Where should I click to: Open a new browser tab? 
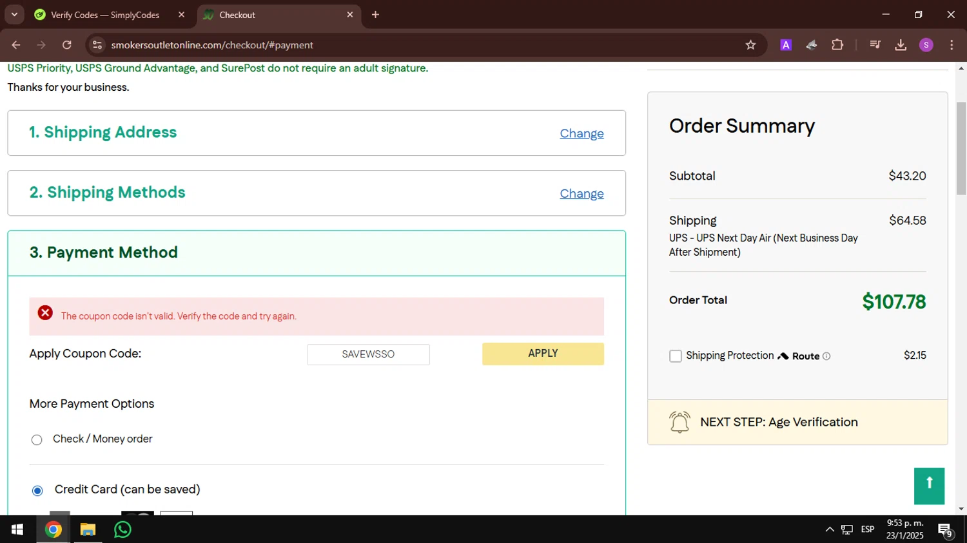tap(375, 15)
